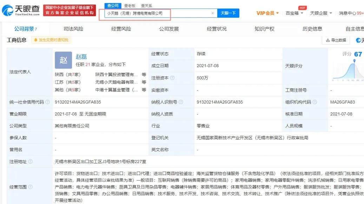
Task: Click the 官方备案企业征信机构 red banner
Action: [70, 10]
